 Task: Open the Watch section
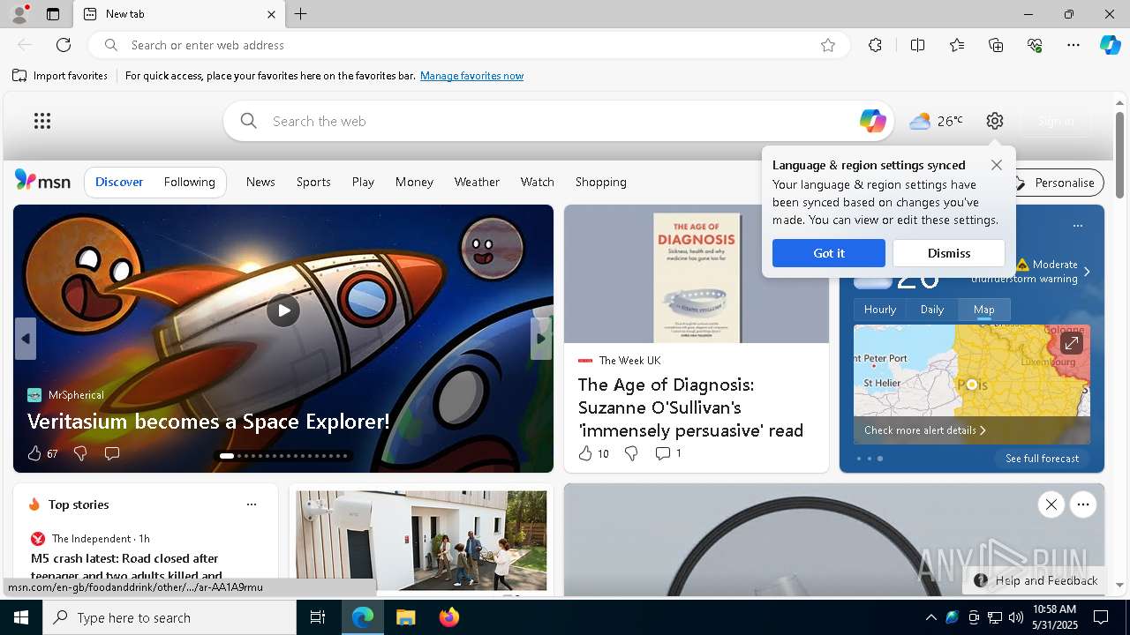(537, 182)
